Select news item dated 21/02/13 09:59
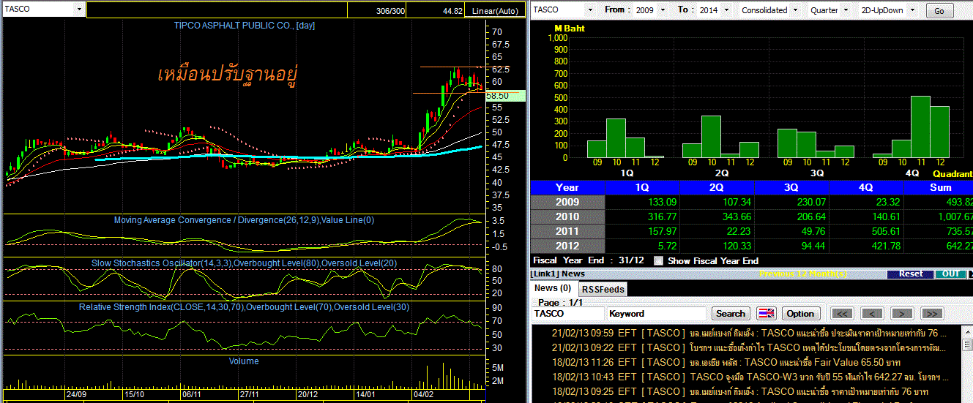This screenshot has height=403, width=973. point(745,333)
